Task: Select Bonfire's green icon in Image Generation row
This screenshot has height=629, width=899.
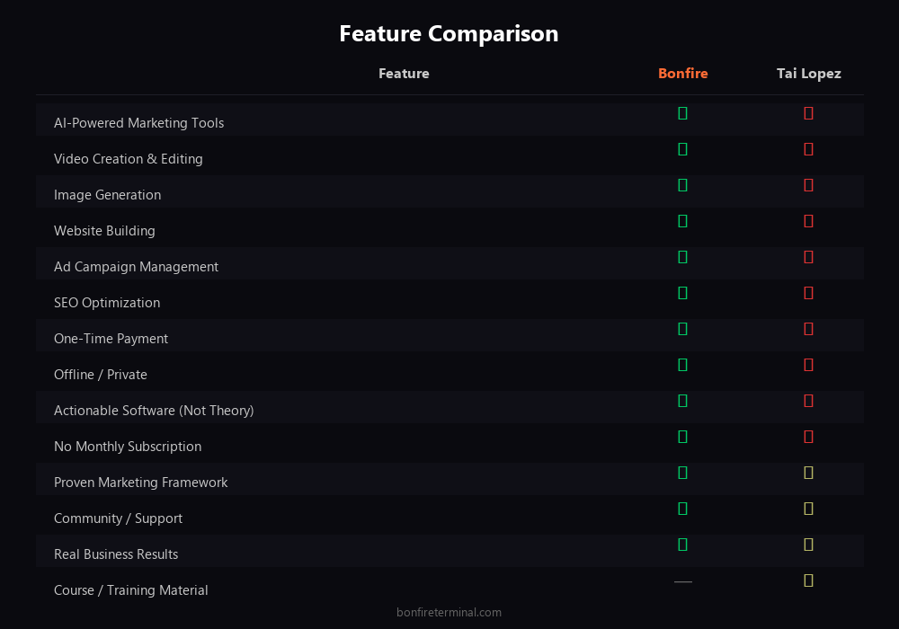Action: pyautogui.click(x=682, y=185)
